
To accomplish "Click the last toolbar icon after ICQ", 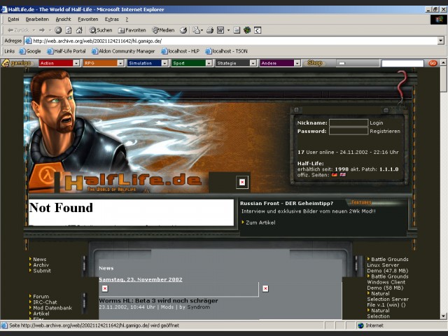I will 258,30.
